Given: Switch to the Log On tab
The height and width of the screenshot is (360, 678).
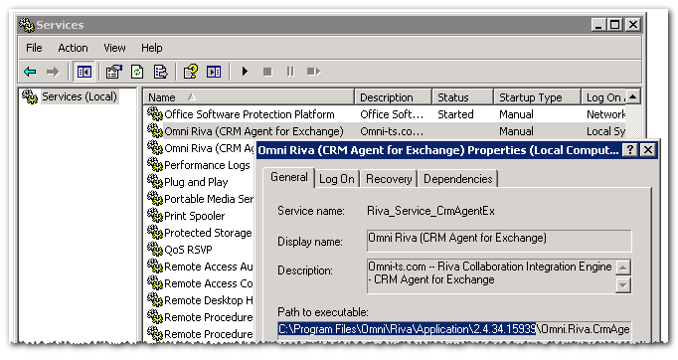Looking at the screenshot, I should (x=336, y=179).
